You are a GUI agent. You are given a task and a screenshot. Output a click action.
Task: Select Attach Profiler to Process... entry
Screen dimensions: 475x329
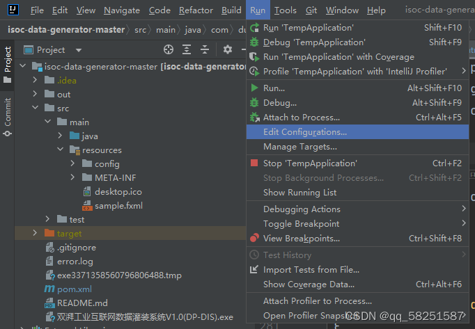357,301
